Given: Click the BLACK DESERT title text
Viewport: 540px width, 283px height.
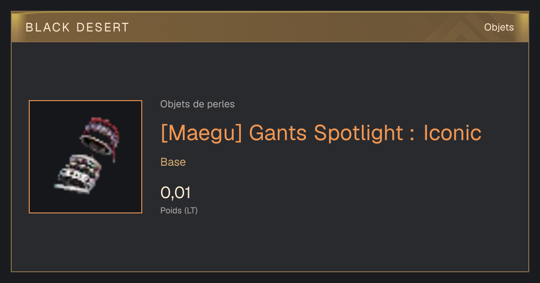Looking at the screenshot, I should [77, 27].
